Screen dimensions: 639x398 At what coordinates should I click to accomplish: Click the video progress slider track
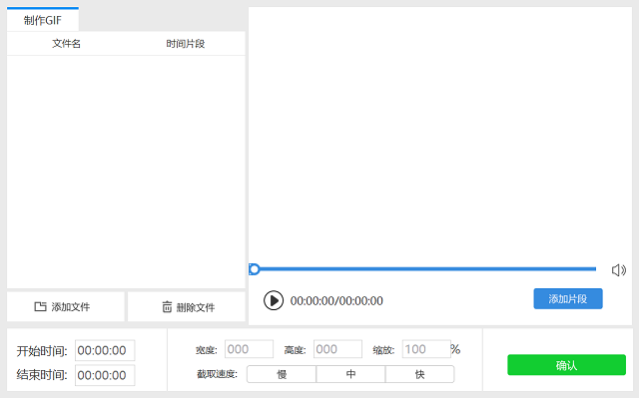[x=423, y=269]
